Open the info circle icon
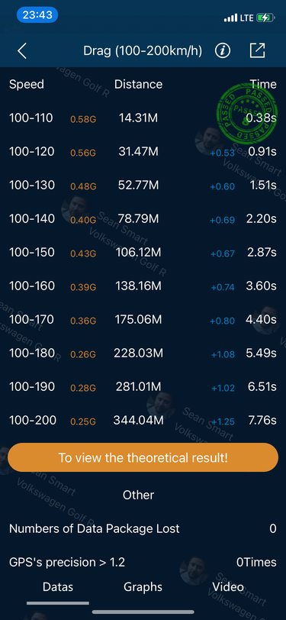The width and height of the screenshot is (286, 620). point(223,51)
